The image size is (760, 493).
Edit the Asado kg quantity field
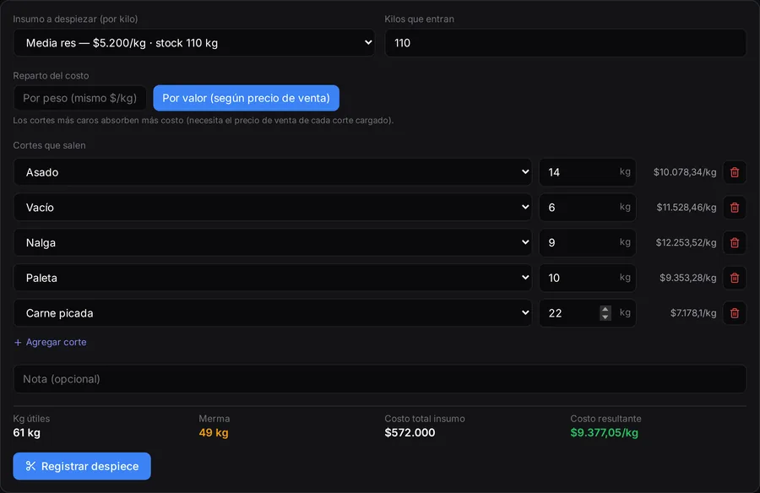(x=588, y=172)
